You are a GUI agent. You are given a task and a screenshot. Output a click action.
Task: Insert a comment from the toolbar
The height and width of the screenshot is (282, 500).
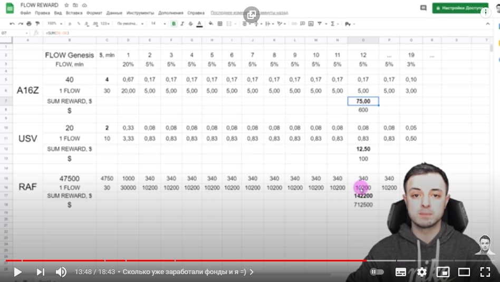(x=302, y=24)
